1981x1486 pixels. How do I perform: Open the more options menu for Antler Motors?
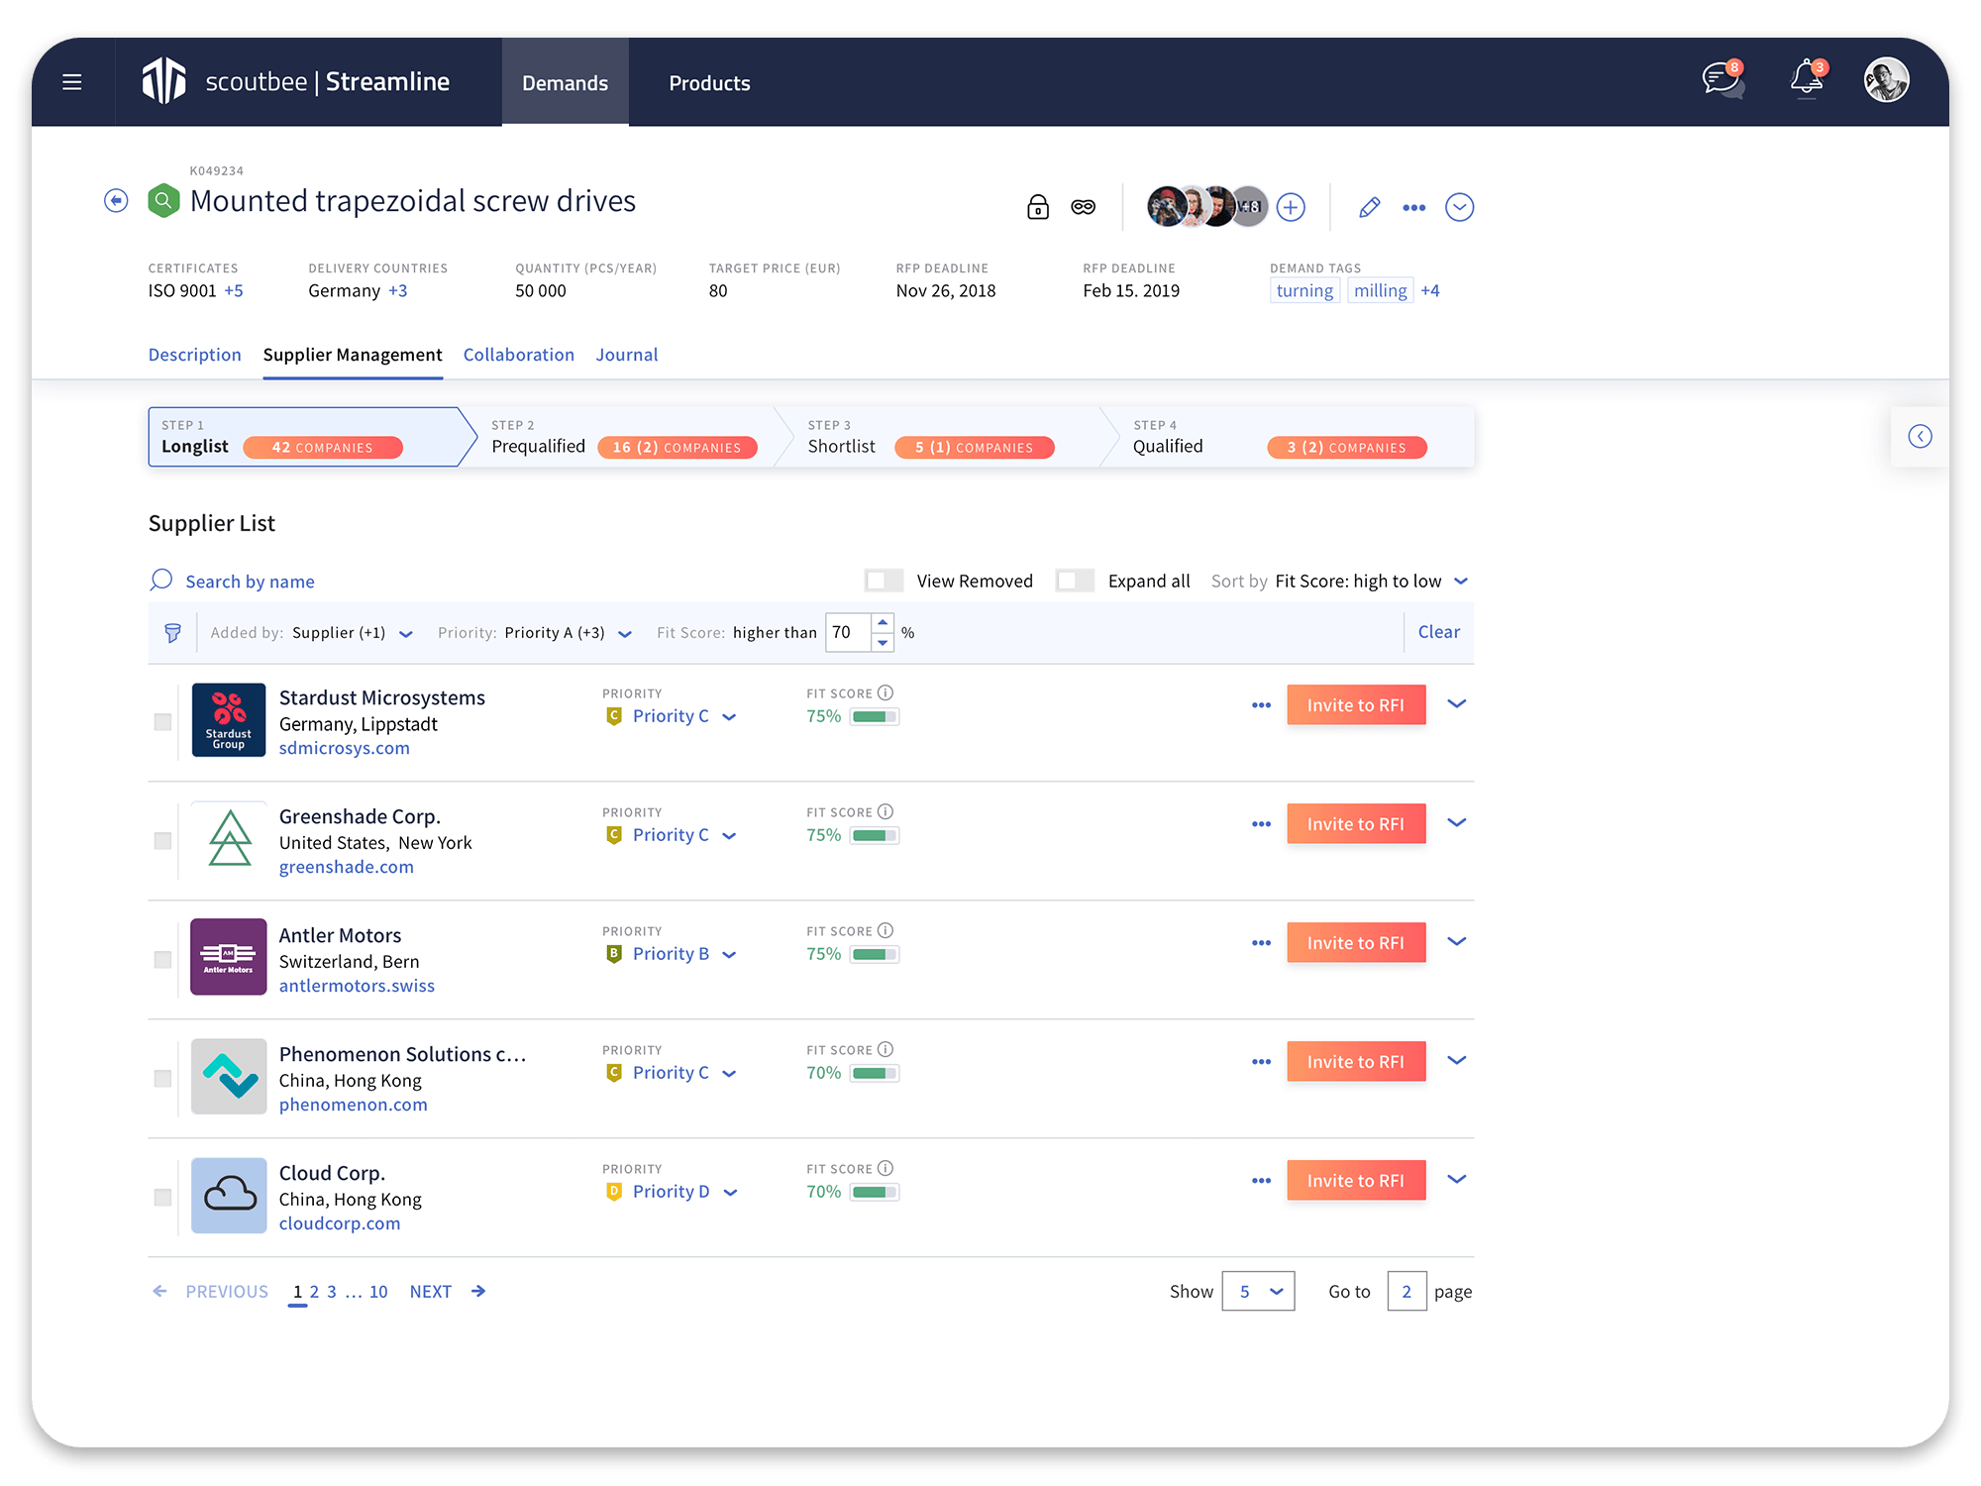pos(1260,942)
